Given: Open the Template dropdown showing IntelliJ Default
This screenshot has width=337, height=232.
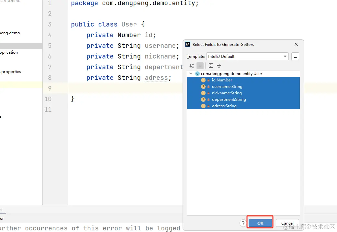Looking at the screenshot, I should click(247, 57).
